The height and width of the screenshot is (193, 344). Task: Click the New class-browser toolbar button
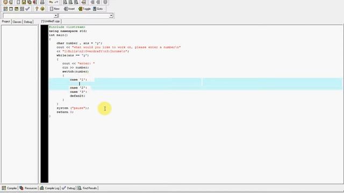pyautogui.click(x=55, y=9)
